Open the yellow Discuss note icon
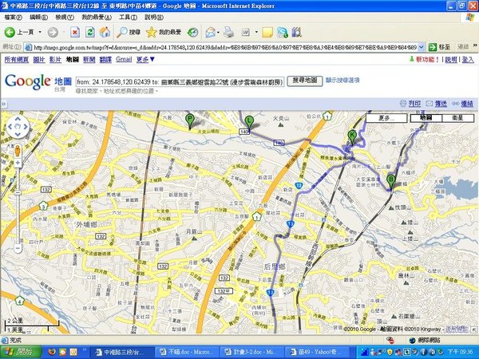 [267, 32]
